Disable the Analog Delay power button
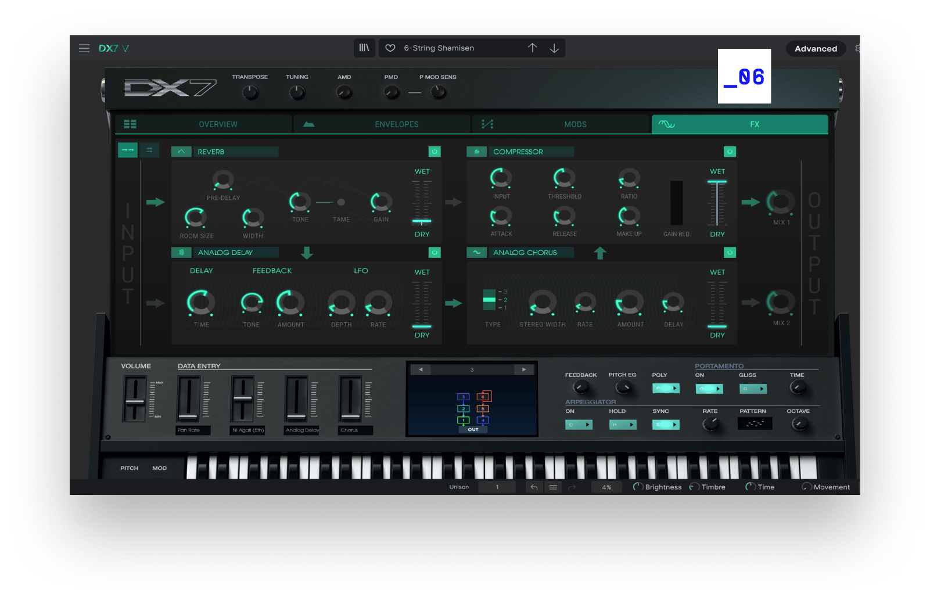Image resolution: width=930 pixels, height=600 pixels. tap(435, 253)
